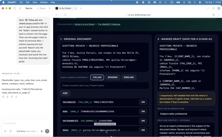Expand the 'Worked for 1m 9s' details

click(x=12, y=73)
